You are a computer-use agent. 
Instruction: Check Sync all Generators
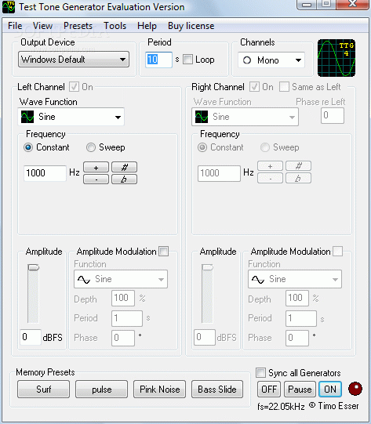(x=261, y=372)
